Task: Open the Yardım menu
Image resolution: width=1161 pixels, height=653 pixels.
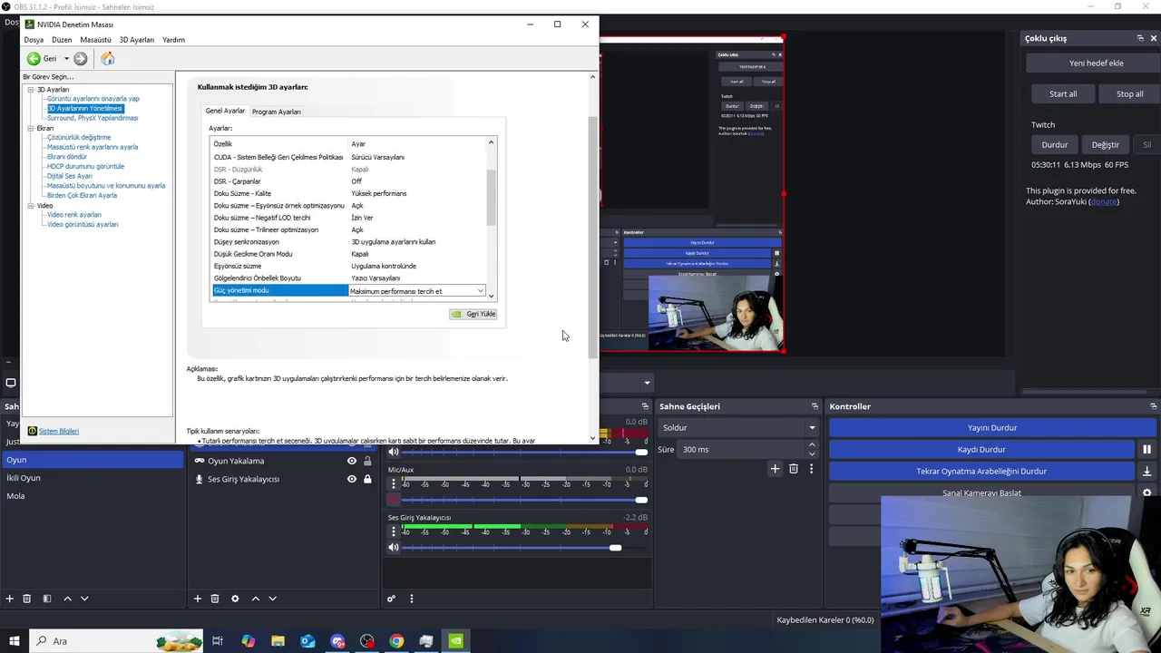Action: coord(173,40)
